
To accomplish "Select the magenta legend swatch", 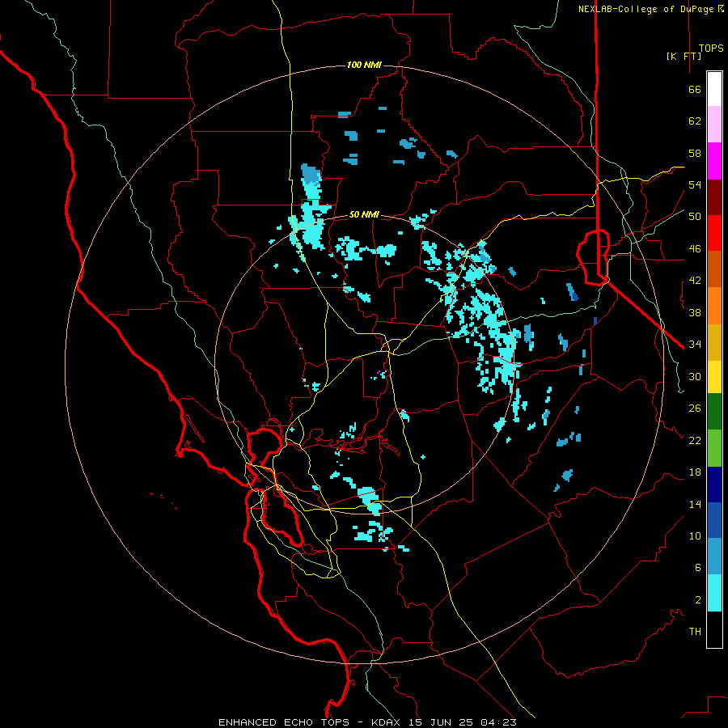I will point(714,161).
